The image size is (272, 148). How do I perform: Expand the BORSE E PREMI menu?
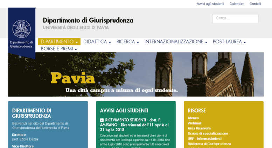(x=59, y=49)
